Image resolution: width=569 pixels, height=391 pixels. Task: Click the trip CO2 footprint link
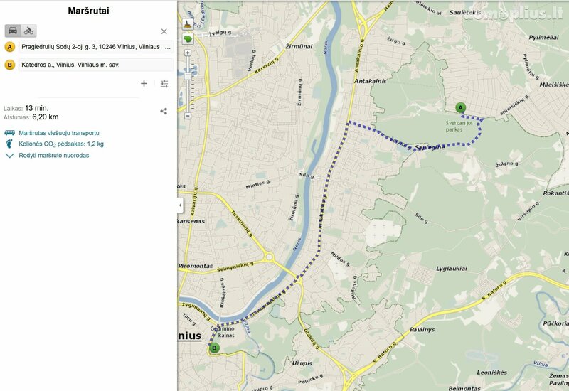[x=61, y=144]
